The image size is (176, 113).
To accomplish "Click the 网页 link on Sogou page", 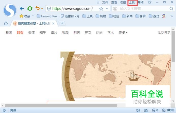I will (20, 32).
